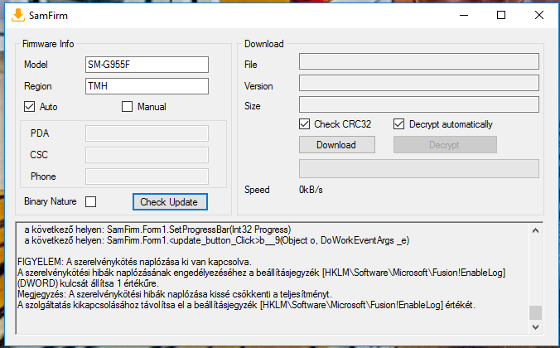Tick the Binary Nature checkbox

pos(91,201)
